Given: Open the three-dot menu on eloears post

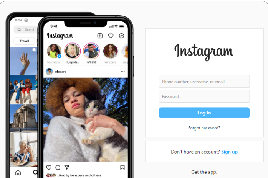Looking at the screenshot, I should tap(123, 72).
